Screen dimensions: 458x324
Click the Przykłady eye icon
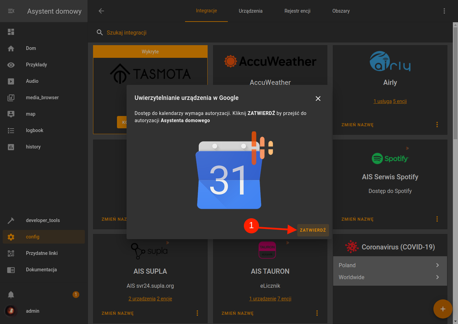pyautogui.click(x=11, y=65)
